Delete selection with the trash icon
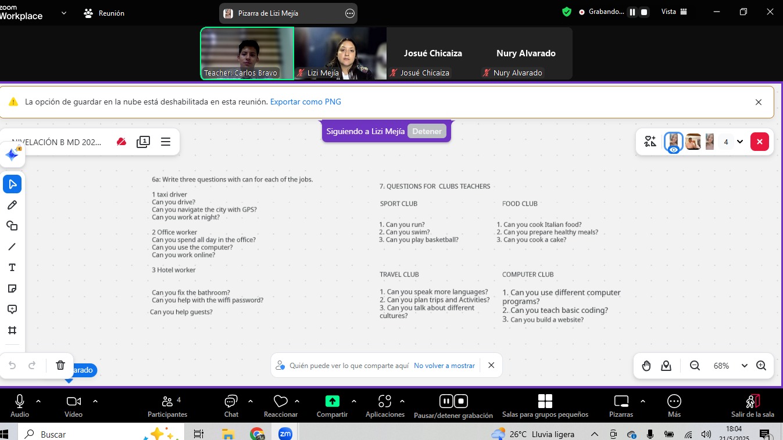 [x=60, y=365]
